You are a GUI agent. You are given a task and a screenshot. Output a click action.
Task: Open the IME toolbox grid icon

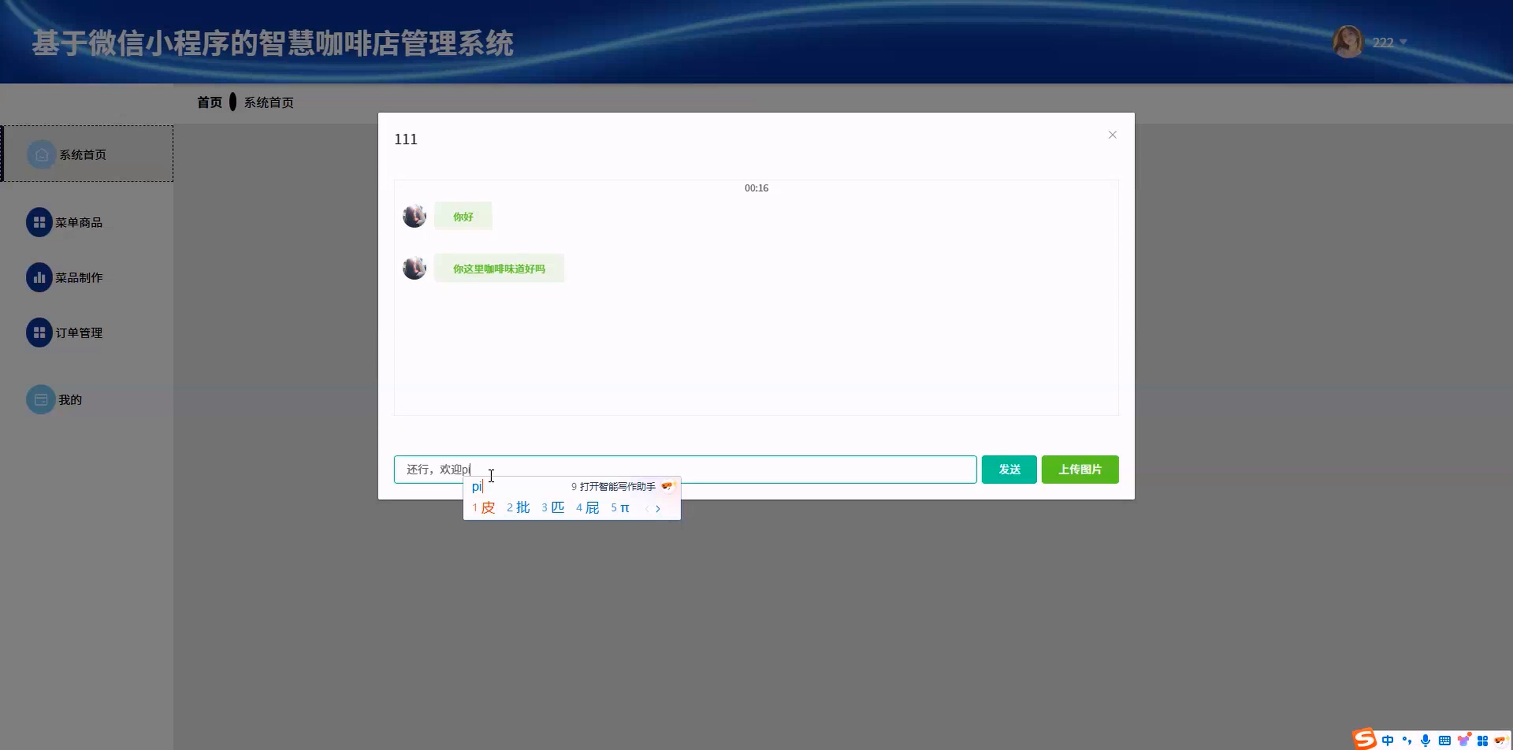pyautogui.click(x=1482, y=740)
